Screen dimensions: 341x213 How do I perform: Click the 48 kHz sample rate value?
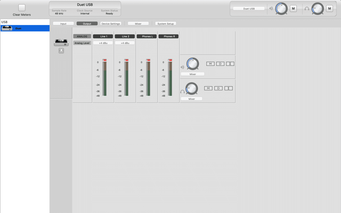[59, 13]
